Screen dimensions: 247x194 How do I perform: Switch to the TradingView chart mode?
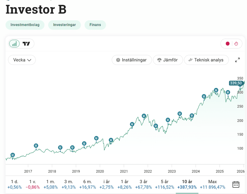coord(27,44)
